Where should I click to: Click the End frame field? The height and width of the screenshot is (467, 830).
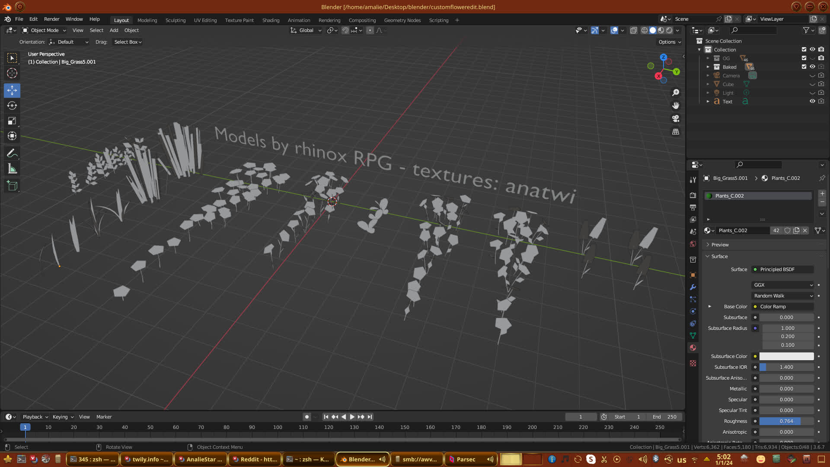(664, 417)
